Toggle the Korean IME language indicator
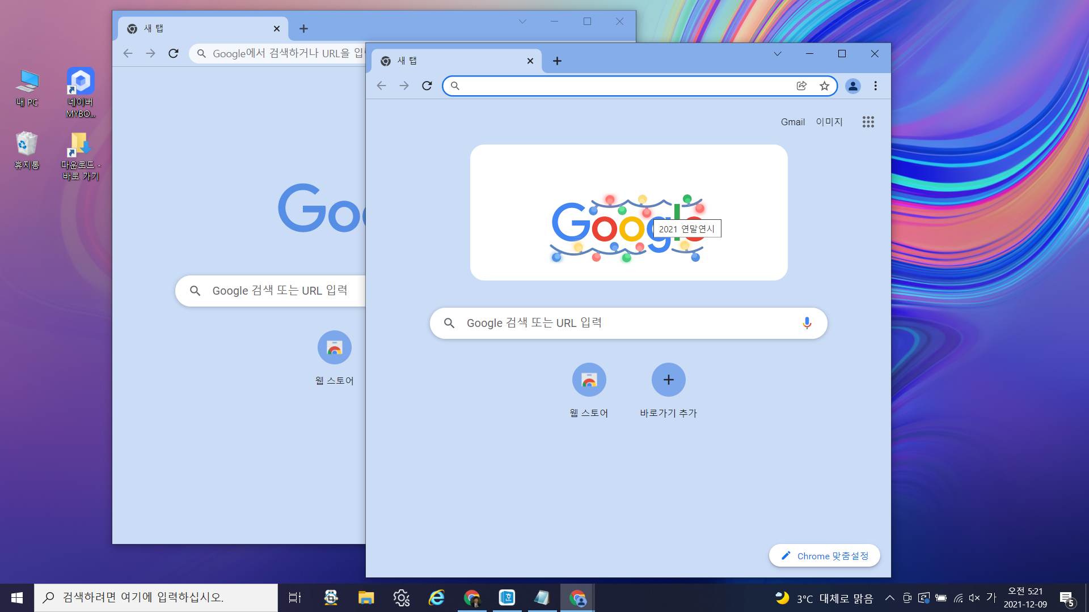The image size is (1089, 612). 991,597
